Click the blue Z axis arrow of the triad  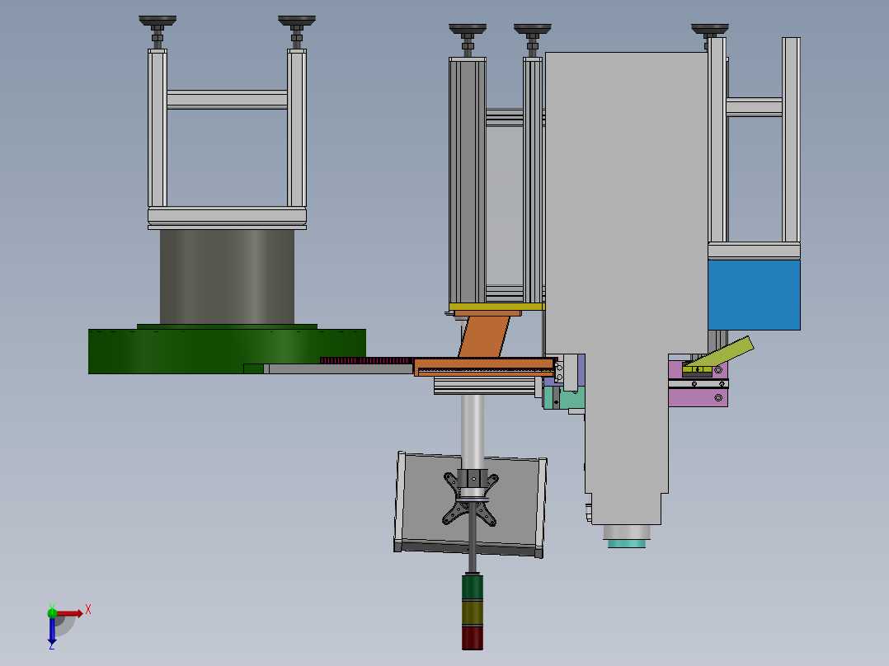point(52,629)
